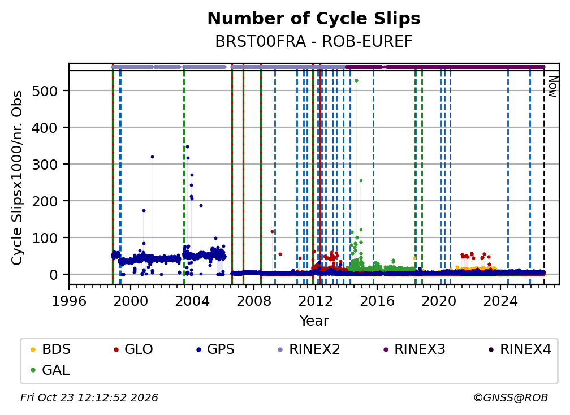Image resolution: width=570 pixels, height=415 pixels.
Task: Select the GPS legend entry
Action: 215,349
